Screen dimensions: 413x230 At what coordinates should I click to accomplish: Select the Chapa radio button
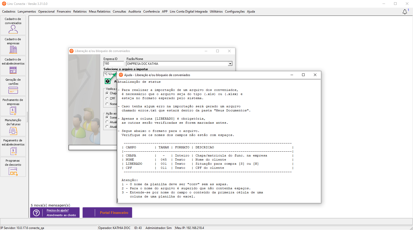pos(107,93)
